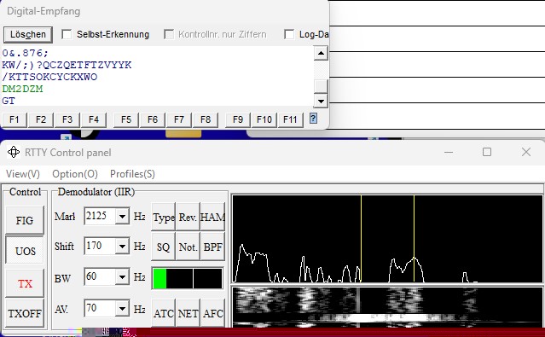Click the red TX button
Viewport: 545px width, 337px height.
point(25,283)
